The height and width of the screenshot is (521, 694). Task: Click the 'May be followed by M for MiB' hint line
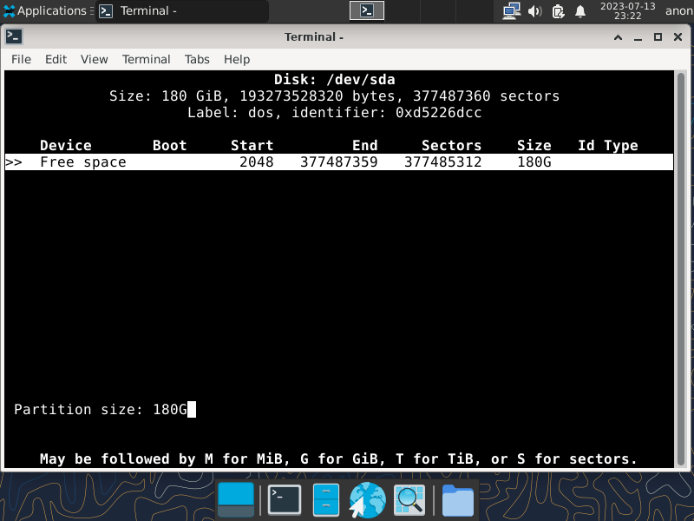tap(338, 459)
